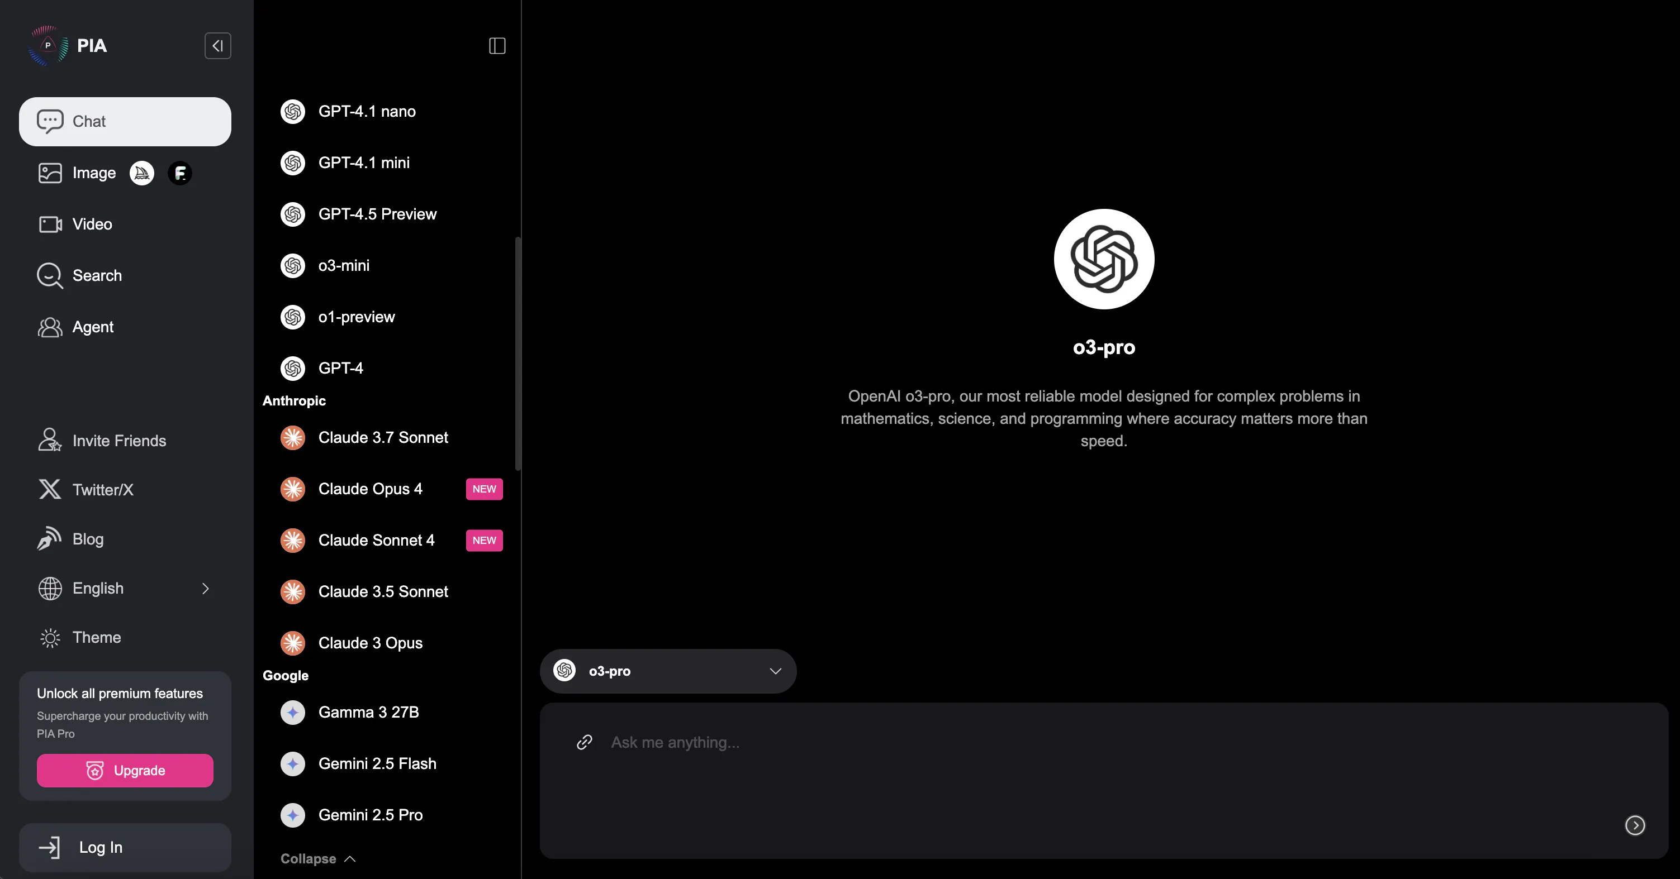Click the Search magnifier icon
Image resolution: width=1680 pixels, height=879 pixels.
click(50, 276)
